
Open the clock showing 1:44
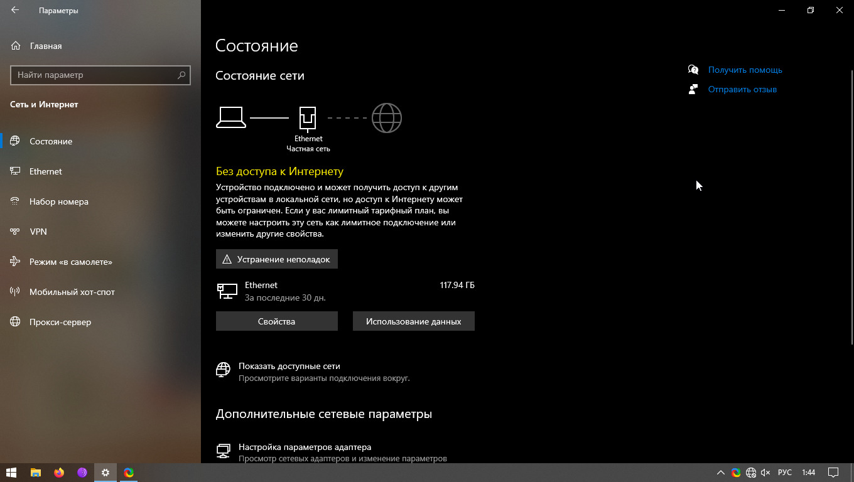809,473
